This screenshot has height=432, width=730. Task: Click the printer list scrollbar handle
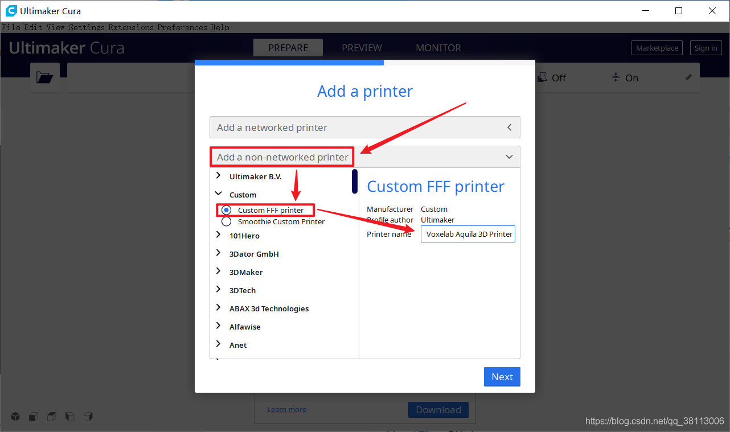[x=355, y=181]
